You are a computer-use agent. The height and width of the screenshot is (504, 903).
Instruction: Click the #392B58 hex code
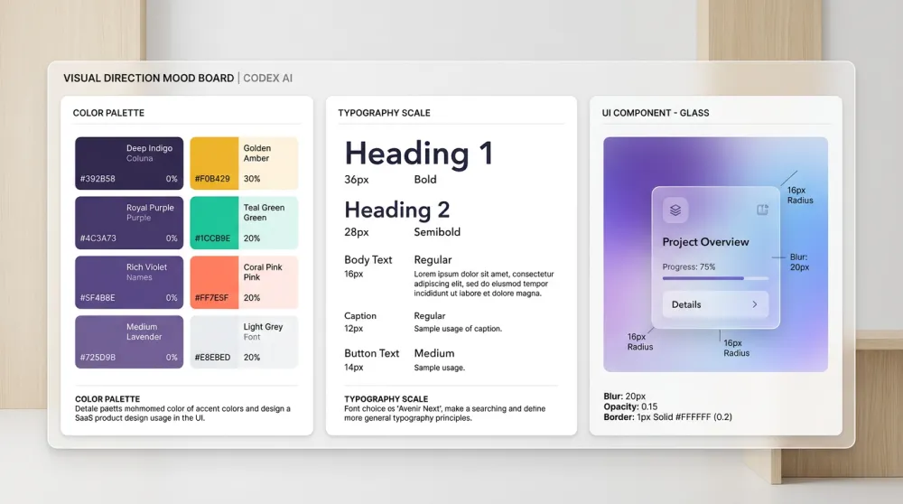(98, 179)
